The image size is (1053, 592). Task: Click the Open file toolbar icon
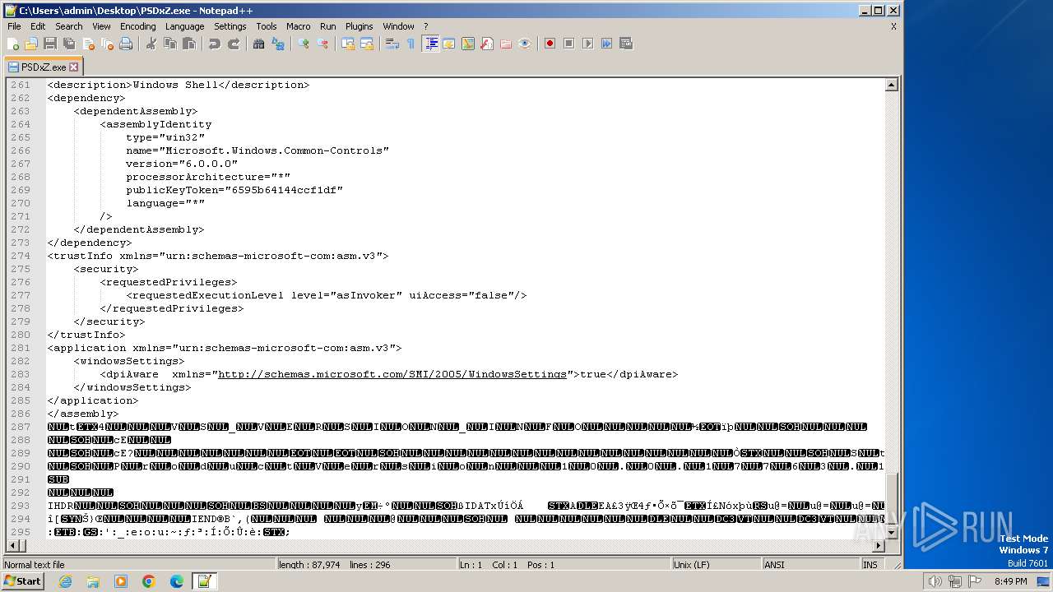(x=31, y=44)
